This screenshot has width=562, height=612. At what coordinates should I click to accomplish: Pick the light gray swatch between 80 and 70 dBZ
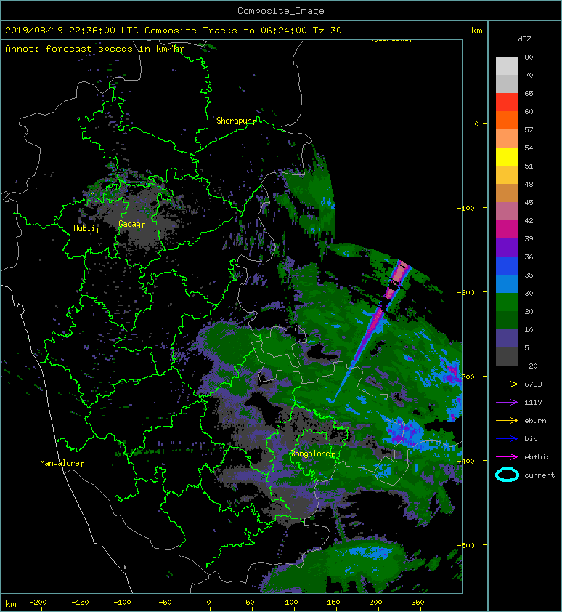[507, 66]
